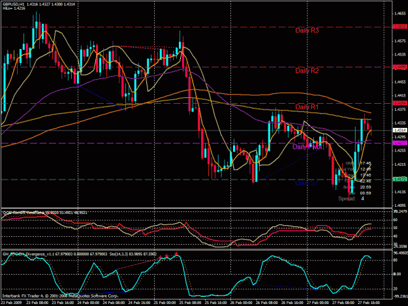This screenshot has height=306, width=408.
Task: Click the green 1.4172 S1 price tag
Action: point(400,179)
